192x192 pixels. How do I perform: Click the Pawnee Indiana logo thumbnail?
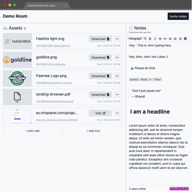tap(17, 78)
